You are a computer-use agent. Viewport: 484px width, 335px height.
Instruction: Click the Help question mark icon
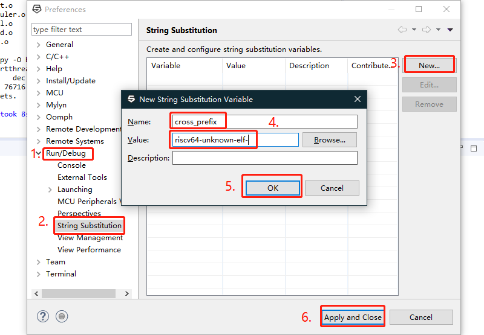[x=42, y=316]
